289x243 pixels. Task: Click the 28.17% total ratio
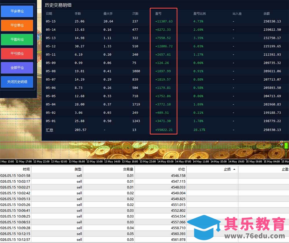[x=199, y=130]
